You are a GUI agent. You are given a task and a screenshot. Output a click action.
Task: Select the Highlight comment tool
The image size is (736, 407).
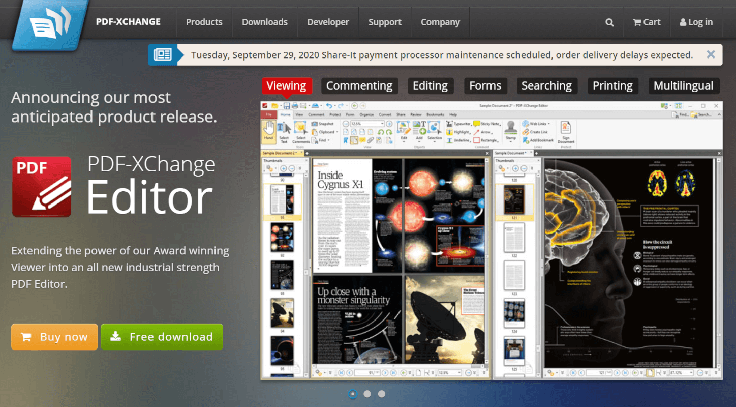click(458, 132)
